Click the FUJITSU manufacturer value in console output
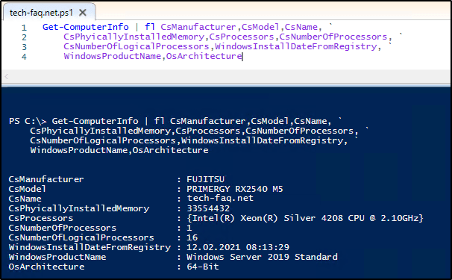This screenshot has width=452, height=280. click(x=206, y=179)
